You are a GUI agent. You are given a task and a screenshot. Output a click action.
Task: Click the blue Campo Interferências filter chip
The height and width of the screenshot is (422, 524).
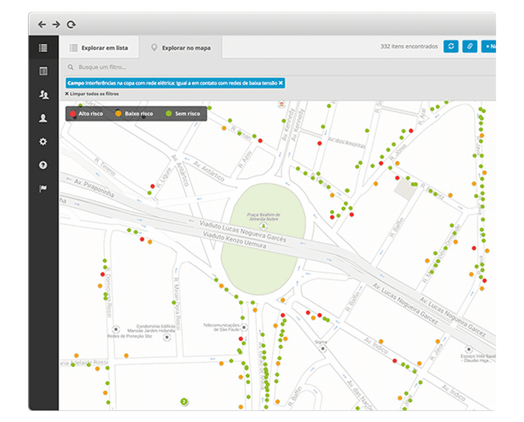click(175, 83)
